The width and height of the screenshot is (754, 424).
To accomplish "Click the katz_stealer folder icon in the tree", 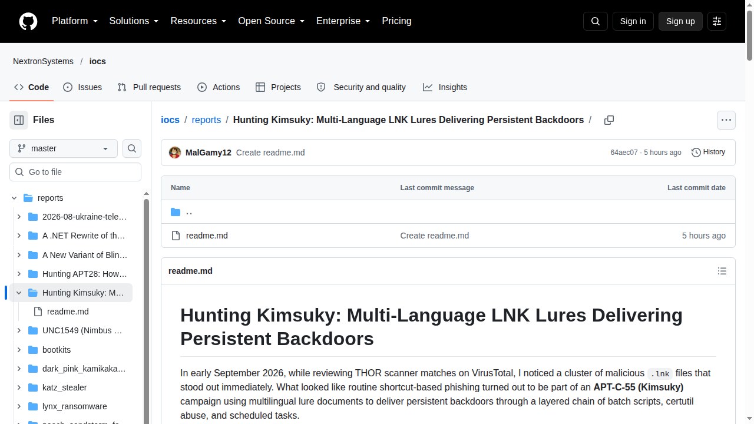I will coord(33,387).
